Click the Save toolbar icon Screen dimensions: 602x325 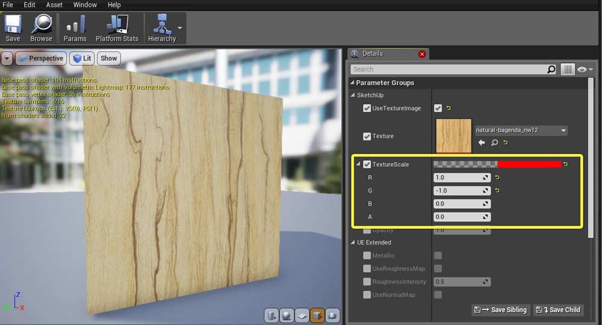click(x=13, y=28)
